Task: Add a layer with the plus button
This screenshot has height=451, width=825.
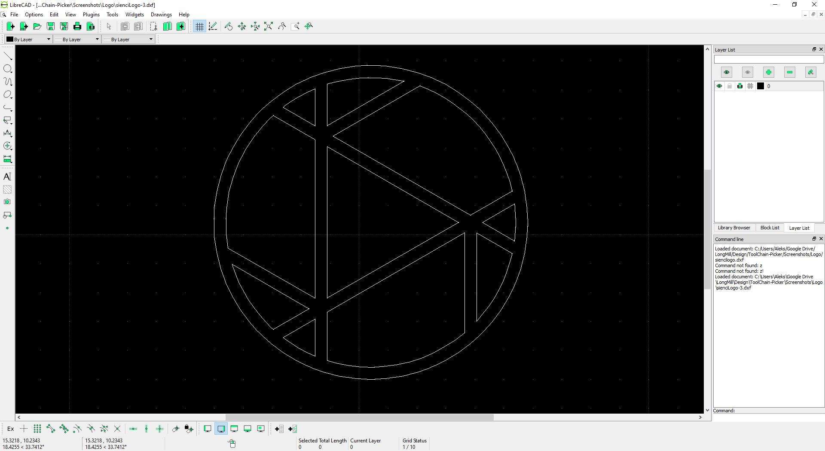Action: (769, 72)
